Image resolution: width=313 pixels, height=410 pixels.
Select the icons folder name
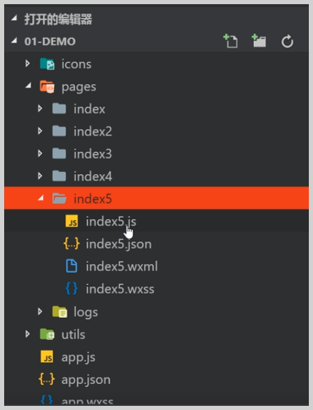(76, 64)
